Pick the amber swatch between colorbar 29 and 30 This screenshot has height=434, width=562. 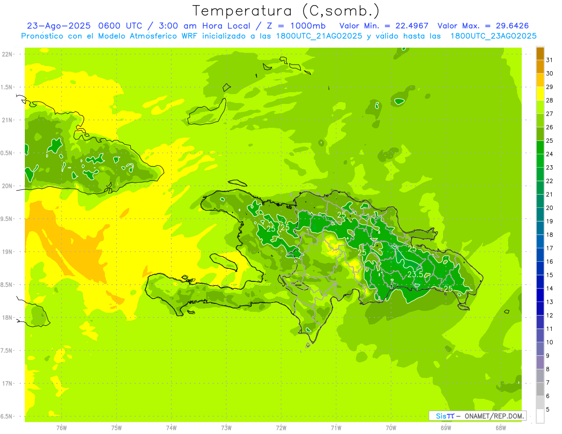tap(540, 80)
